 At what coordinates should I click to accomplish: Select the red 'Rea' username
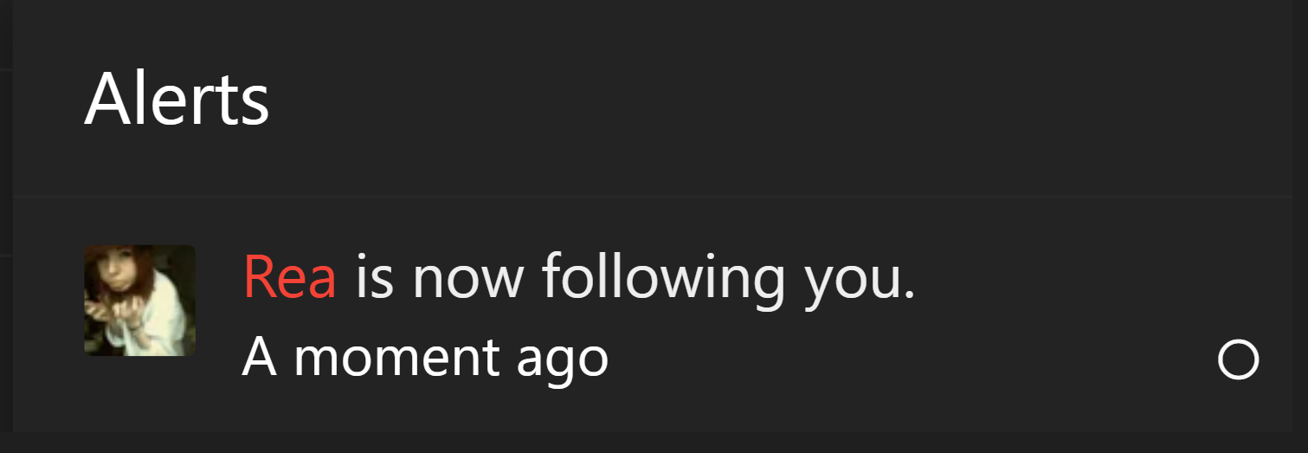coord(290,278)
